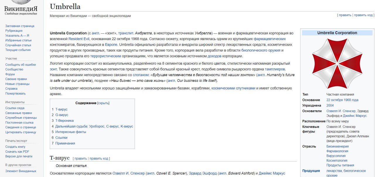Click «править код» beside Т-вирус heading

pyautogui.click(x=99, y=159)
